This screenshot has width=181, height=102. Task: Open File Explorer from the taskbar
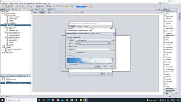(x=53, y=100)
